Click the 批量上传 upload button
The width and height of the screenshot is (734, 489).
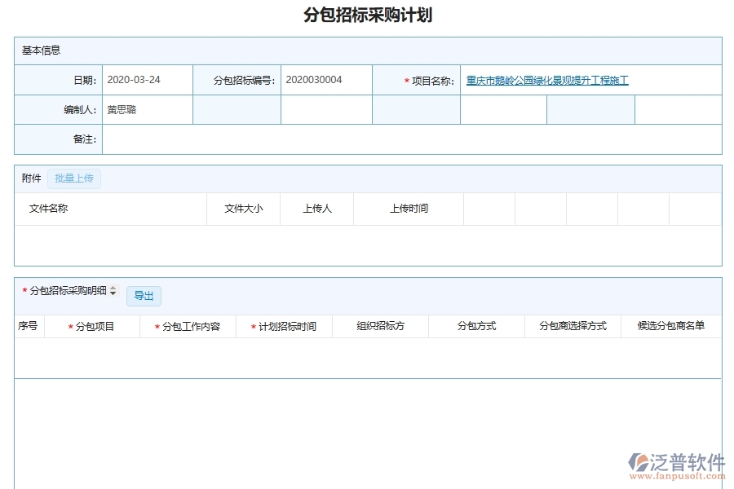pyautogui.click(x=74, y=178)
